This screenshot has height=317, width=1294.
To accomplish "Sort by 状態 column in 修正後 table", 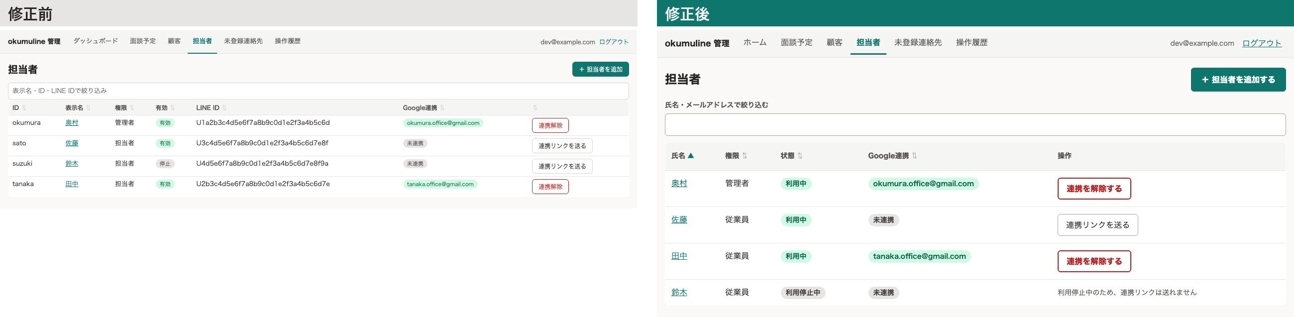I will pyautogui.click(x=792, y=156).
